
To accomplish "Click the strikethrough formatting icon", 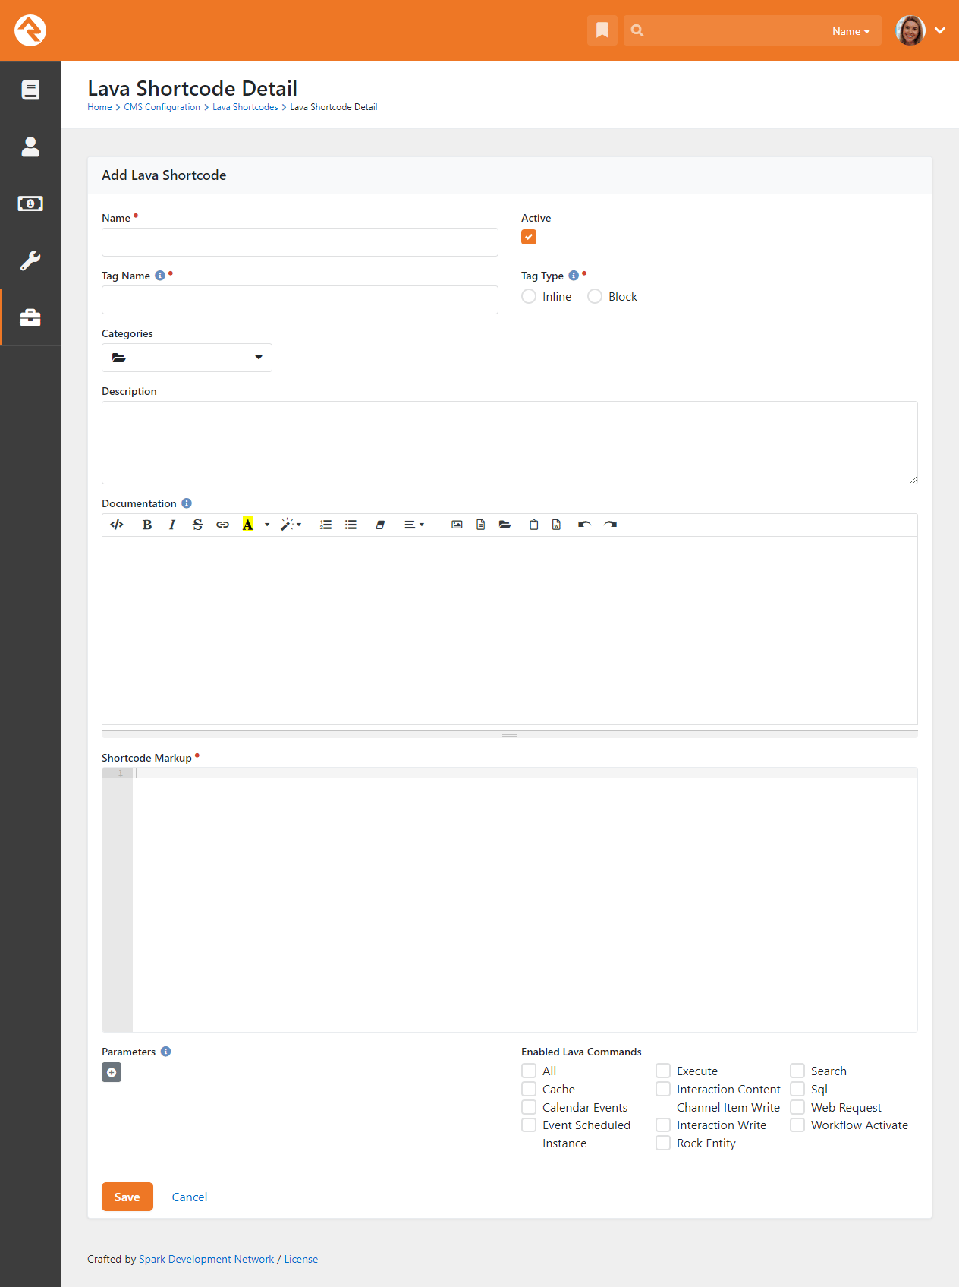I will [197, 525].
